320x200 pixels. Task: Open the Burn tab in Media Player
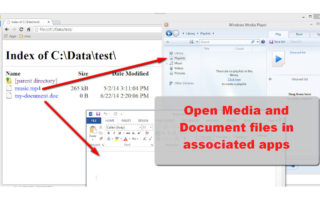(298, 34)
